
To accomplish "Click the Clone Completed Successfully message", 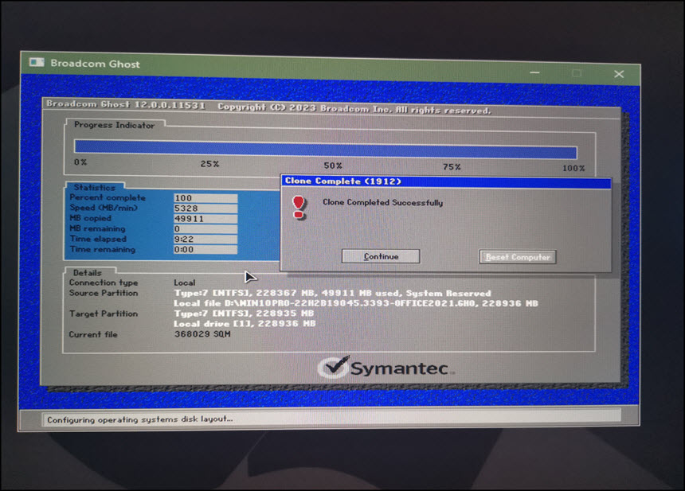I will 382,202.
